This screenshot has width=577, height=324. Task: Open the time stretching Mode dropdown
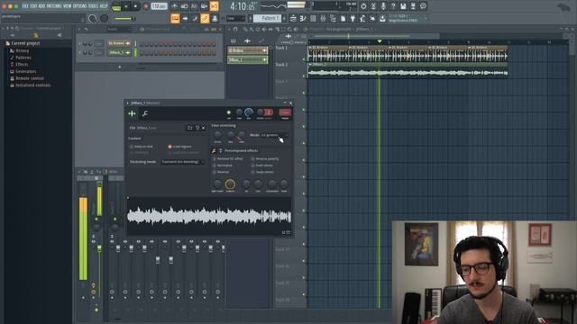click(274, 135)
